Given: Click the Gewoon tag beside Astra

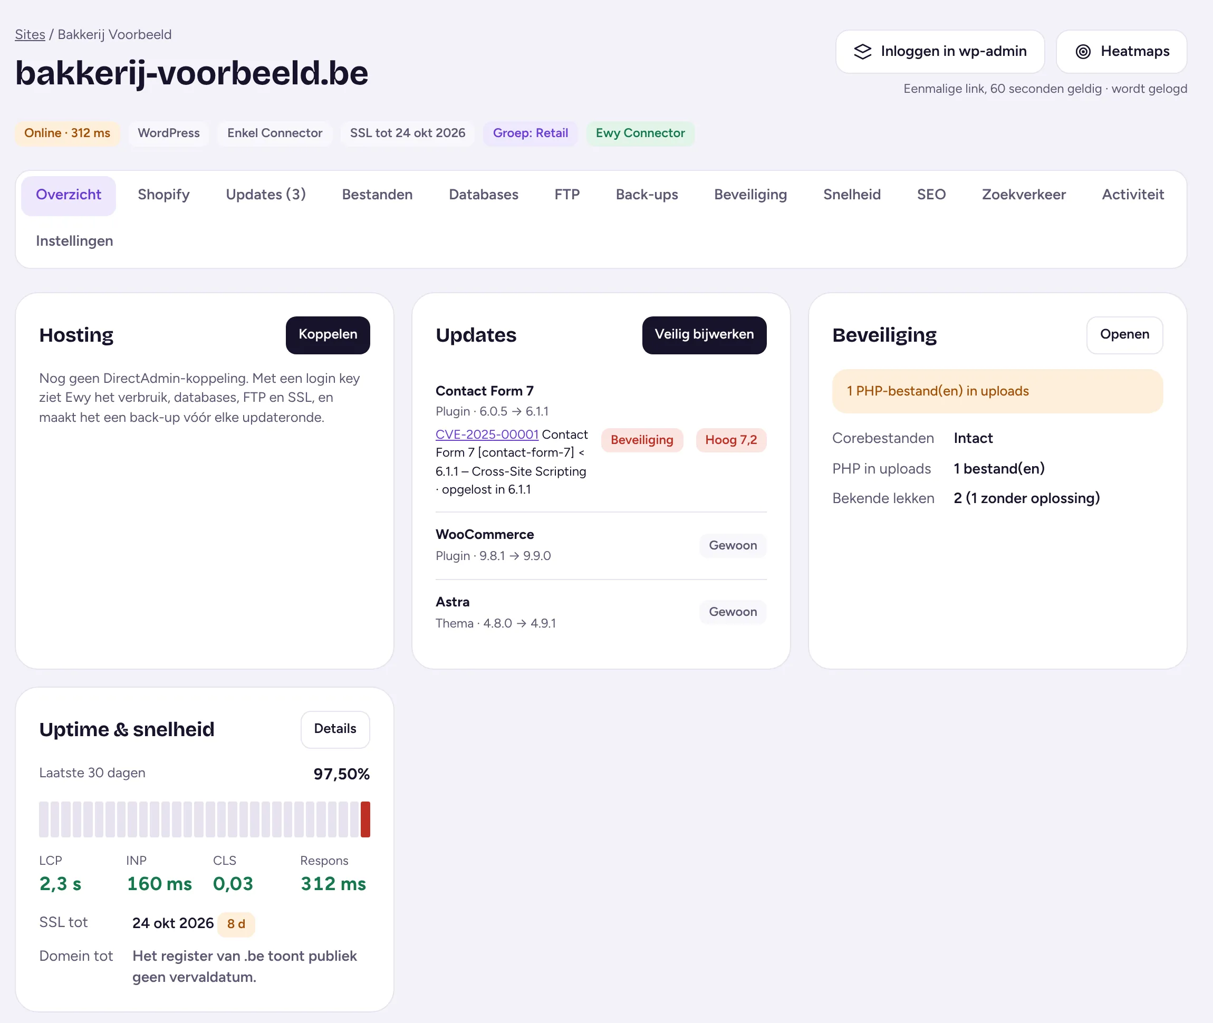Looking at the screenshot, I should coord(733,612).
